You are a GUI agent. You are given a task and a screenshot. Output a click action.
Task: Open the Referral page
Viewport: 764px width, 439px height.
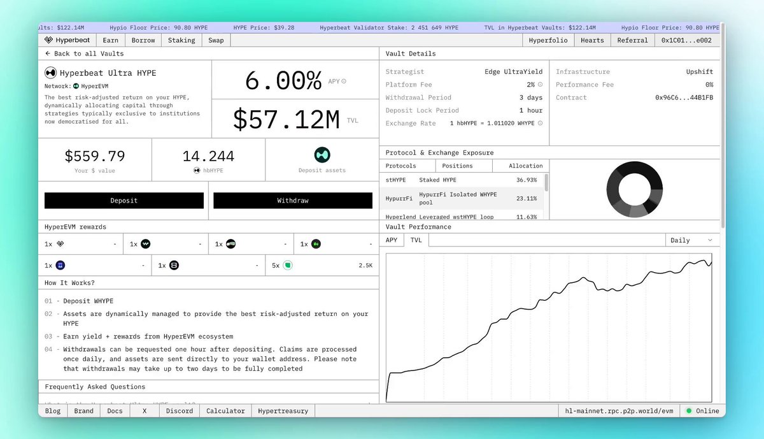point(632,40)
